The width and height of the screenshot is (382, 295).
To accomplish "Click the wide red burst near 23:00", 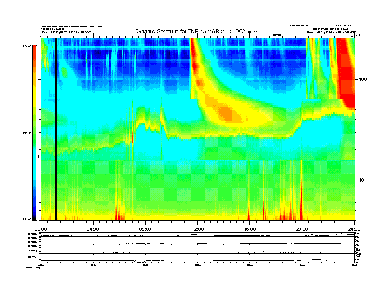I will pos(345,73).
